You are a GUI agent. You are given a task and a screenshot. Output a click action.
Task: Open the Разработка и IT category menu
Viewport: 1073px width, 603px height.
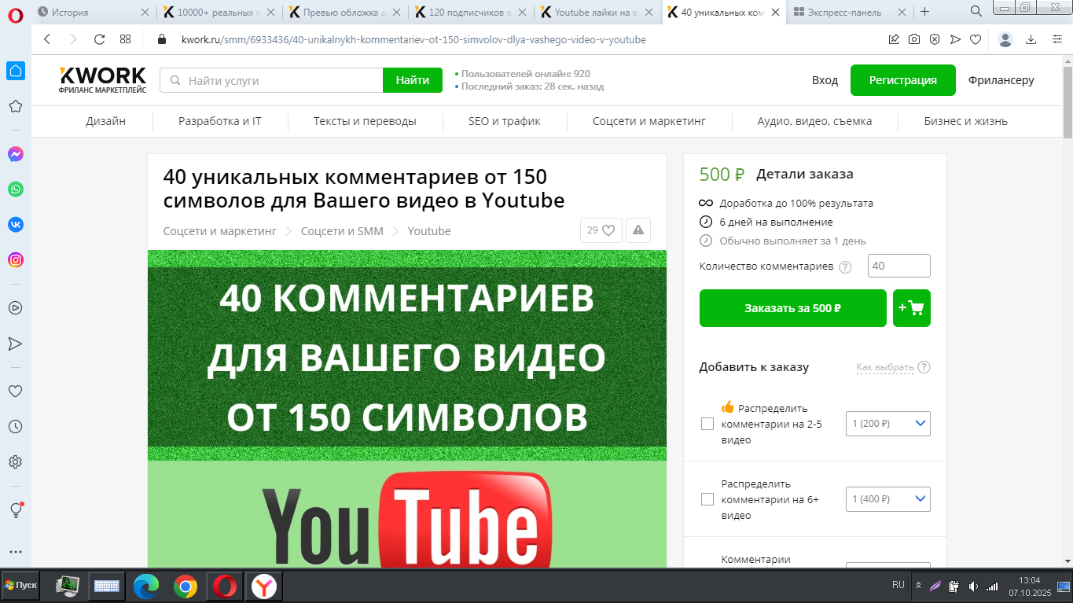(220, 121)
